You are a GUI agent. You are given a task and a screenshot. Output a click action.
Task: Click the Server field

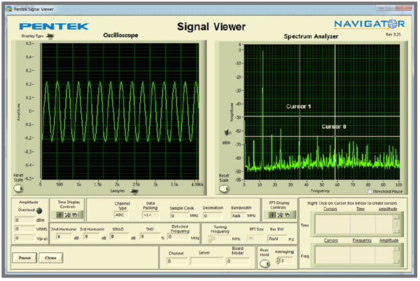[x=206, y=261]
